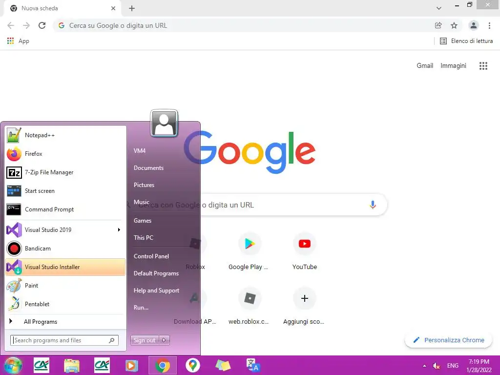The image size is (500, 375).
Task: Open Visual Studio Installer
Action: (x=65, y=267)
